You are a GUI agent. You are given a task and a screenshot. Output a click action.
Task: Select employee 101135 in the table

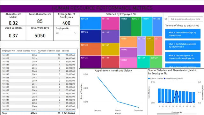[39, 62]
